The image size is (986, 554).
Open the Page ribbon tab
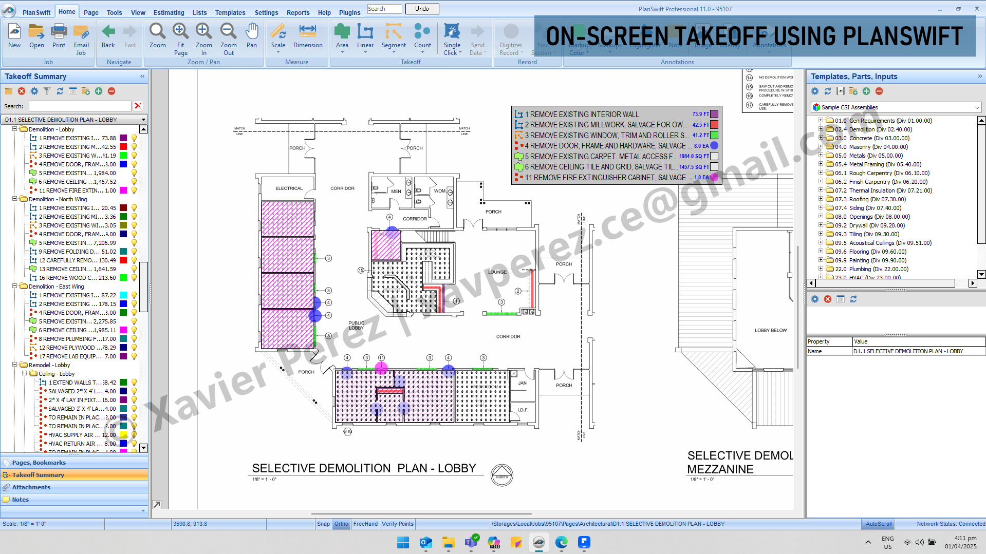coord(91,12)
